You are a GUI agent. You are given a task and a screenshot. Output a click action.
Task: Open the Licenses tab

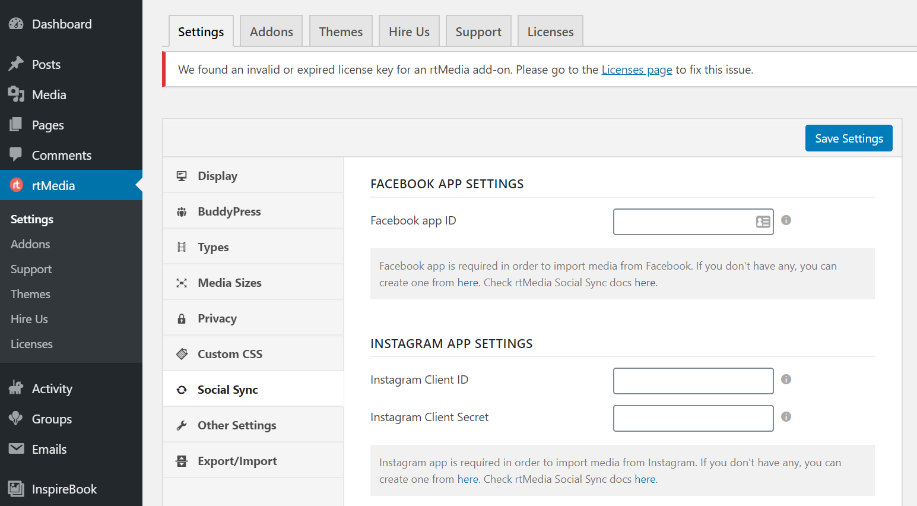[x=550, y=31]
